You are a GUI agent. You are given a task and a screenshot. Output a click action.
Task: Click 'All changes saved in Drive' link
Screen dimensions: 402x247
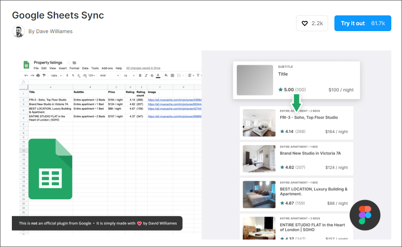click(143, 68)
